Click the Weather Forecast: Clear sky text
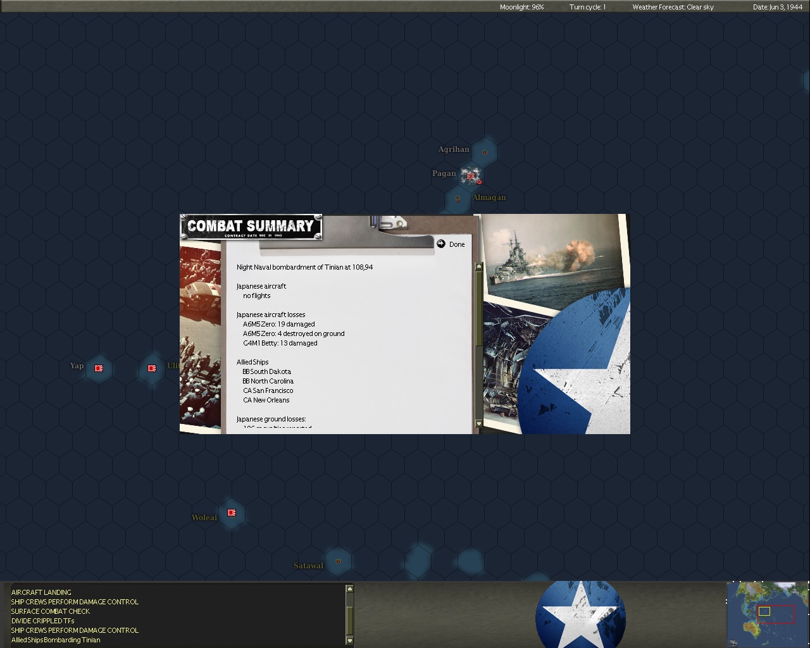 [x=673, y=7]
